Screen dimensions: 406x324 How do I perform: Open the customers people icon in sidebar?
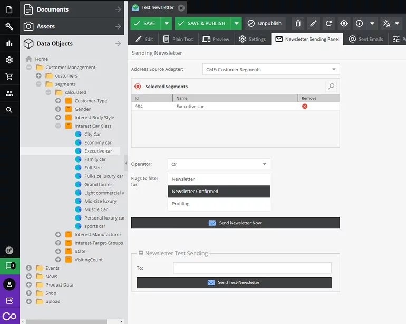[9, 93]
